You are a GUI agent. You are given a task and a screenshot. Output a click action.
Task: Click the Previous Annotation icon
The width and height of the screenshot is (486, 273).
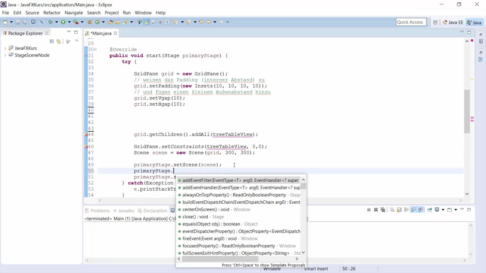pyautogui.click(x=188, y=22)
